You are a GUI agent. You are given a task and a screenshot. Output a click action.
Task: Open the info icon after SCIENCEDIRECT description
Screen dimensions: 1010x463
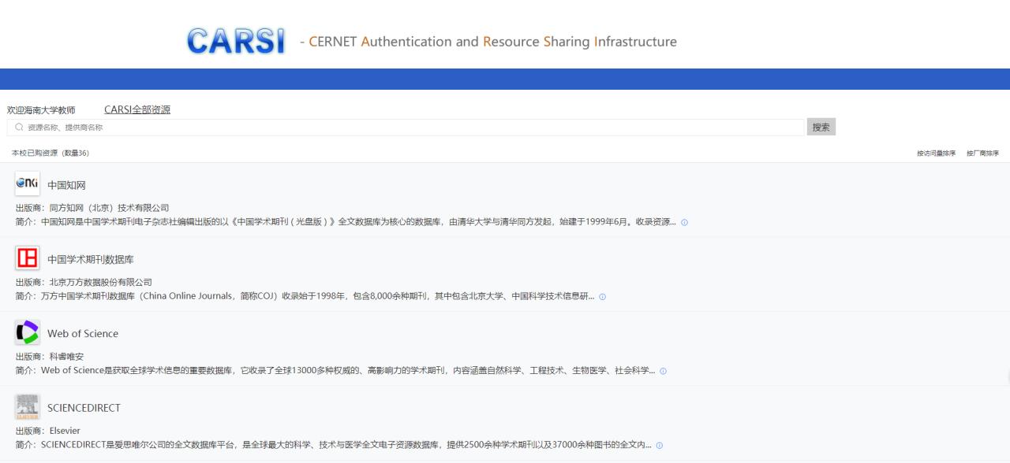658,445
